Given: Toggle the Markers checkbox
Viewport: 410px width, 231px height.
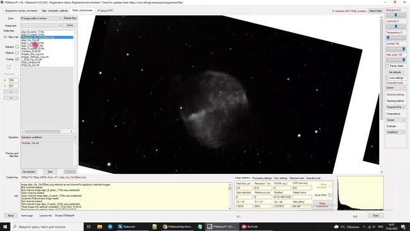Looking at the screenshot, I should (17, 53).
